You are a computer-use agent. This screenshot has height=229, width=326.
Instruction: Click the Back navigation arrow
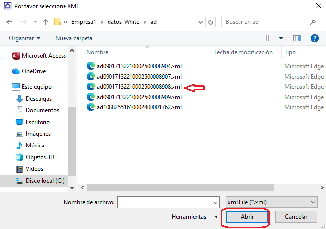click(10, 22)
